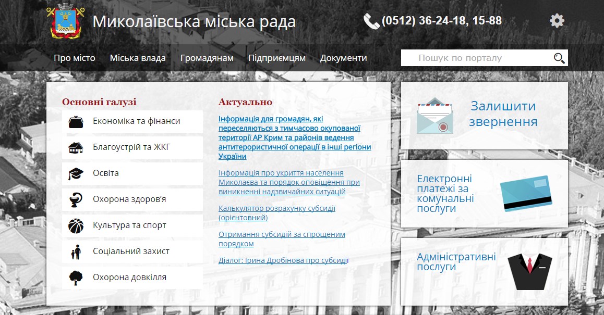Expand the Громадянам menu
The height and width of the screenshot is (315, 604).
click(207, 58)
